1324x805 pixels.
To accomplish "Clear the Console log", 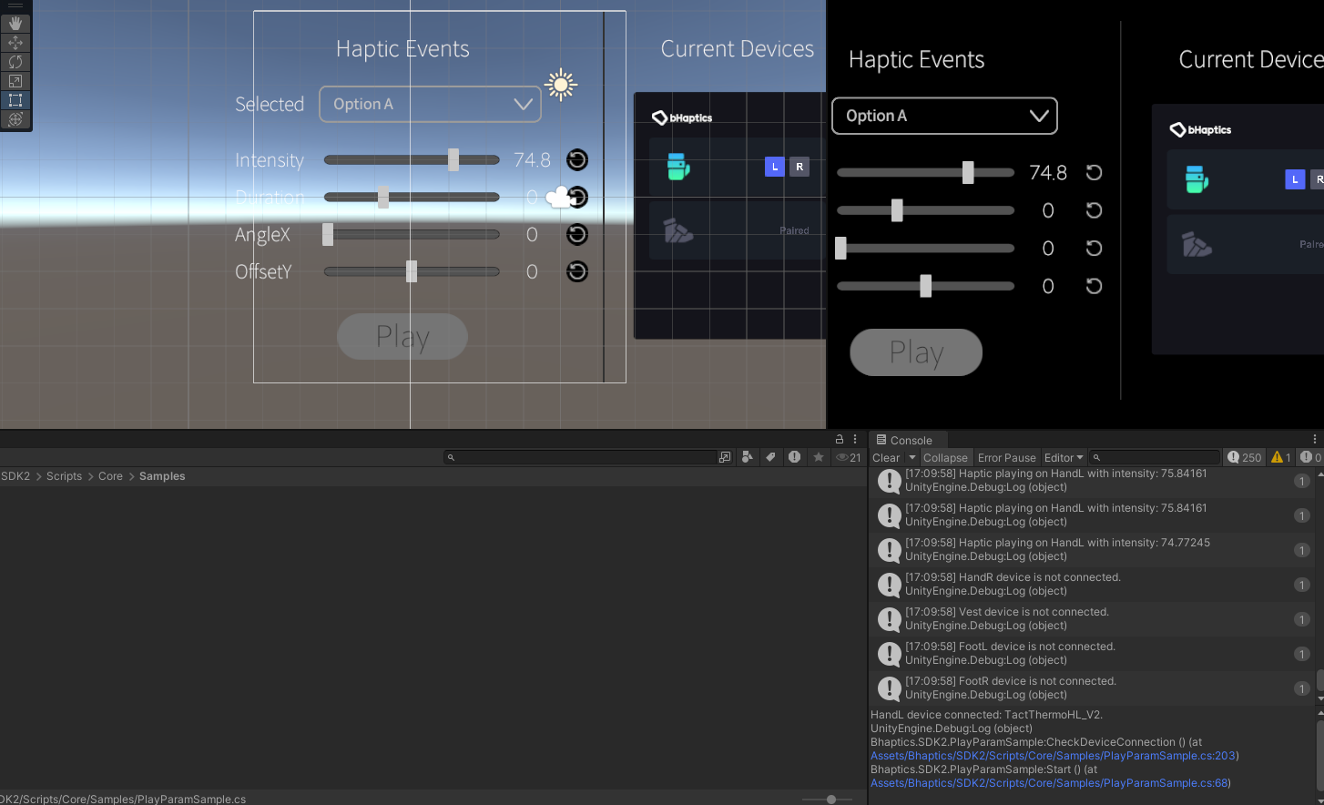I will pos(886,458).
